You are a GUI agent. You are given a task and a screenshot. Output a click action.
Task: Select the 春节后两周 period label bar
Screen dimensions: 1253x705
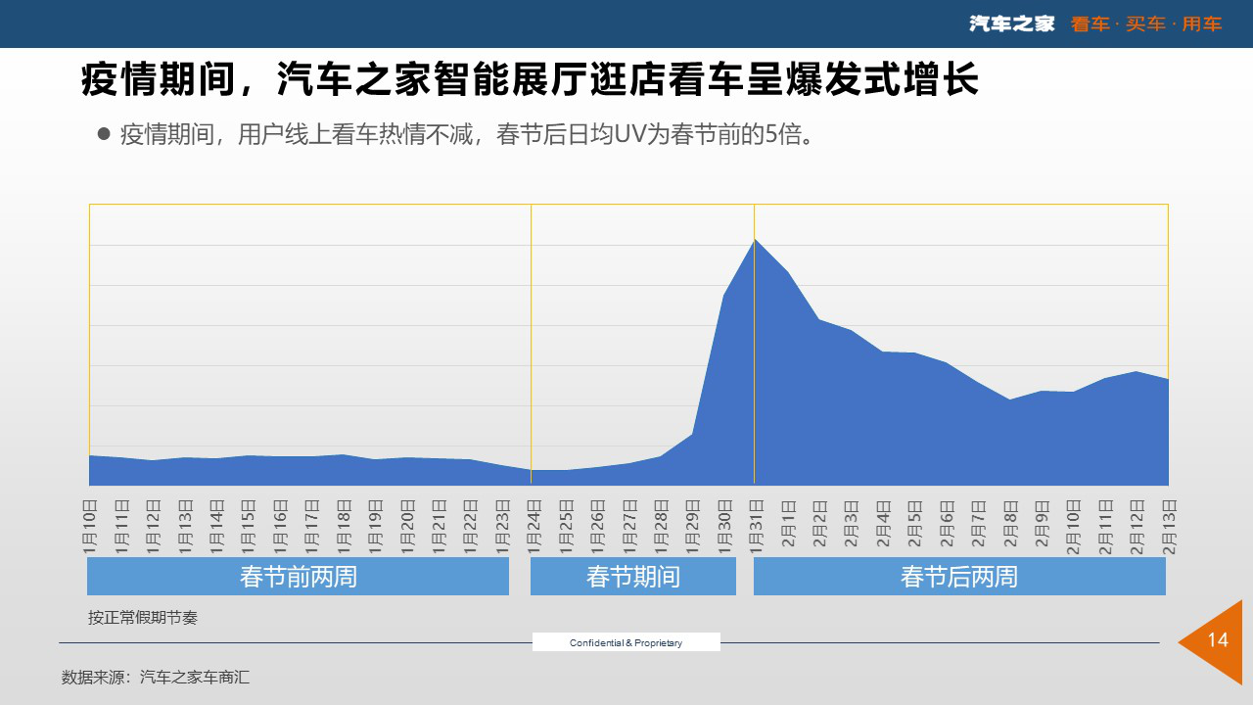(x=958, y=577)
